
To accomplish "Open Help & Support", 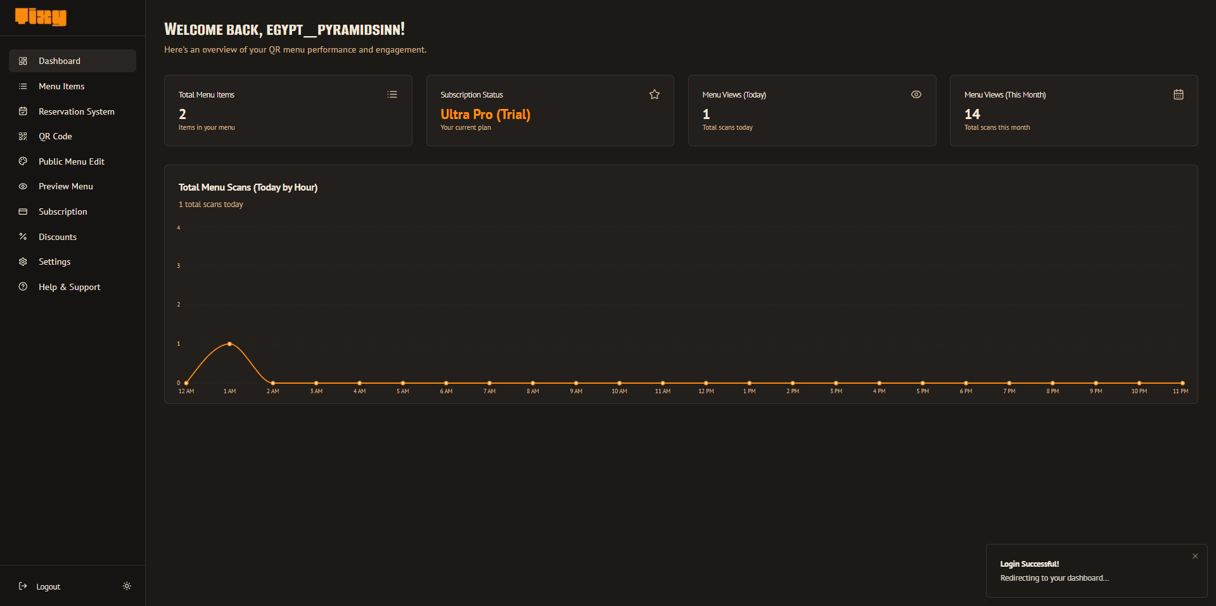I will 69,287.
